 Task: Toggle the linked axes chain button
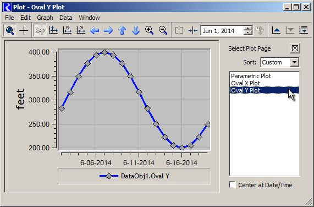(40, 30)
